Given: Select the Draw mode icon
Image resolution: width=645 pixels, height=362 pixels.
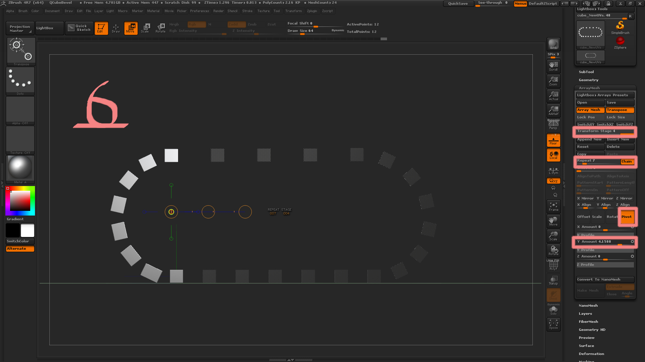Looking at the screenshot, I should click(116, 28).
